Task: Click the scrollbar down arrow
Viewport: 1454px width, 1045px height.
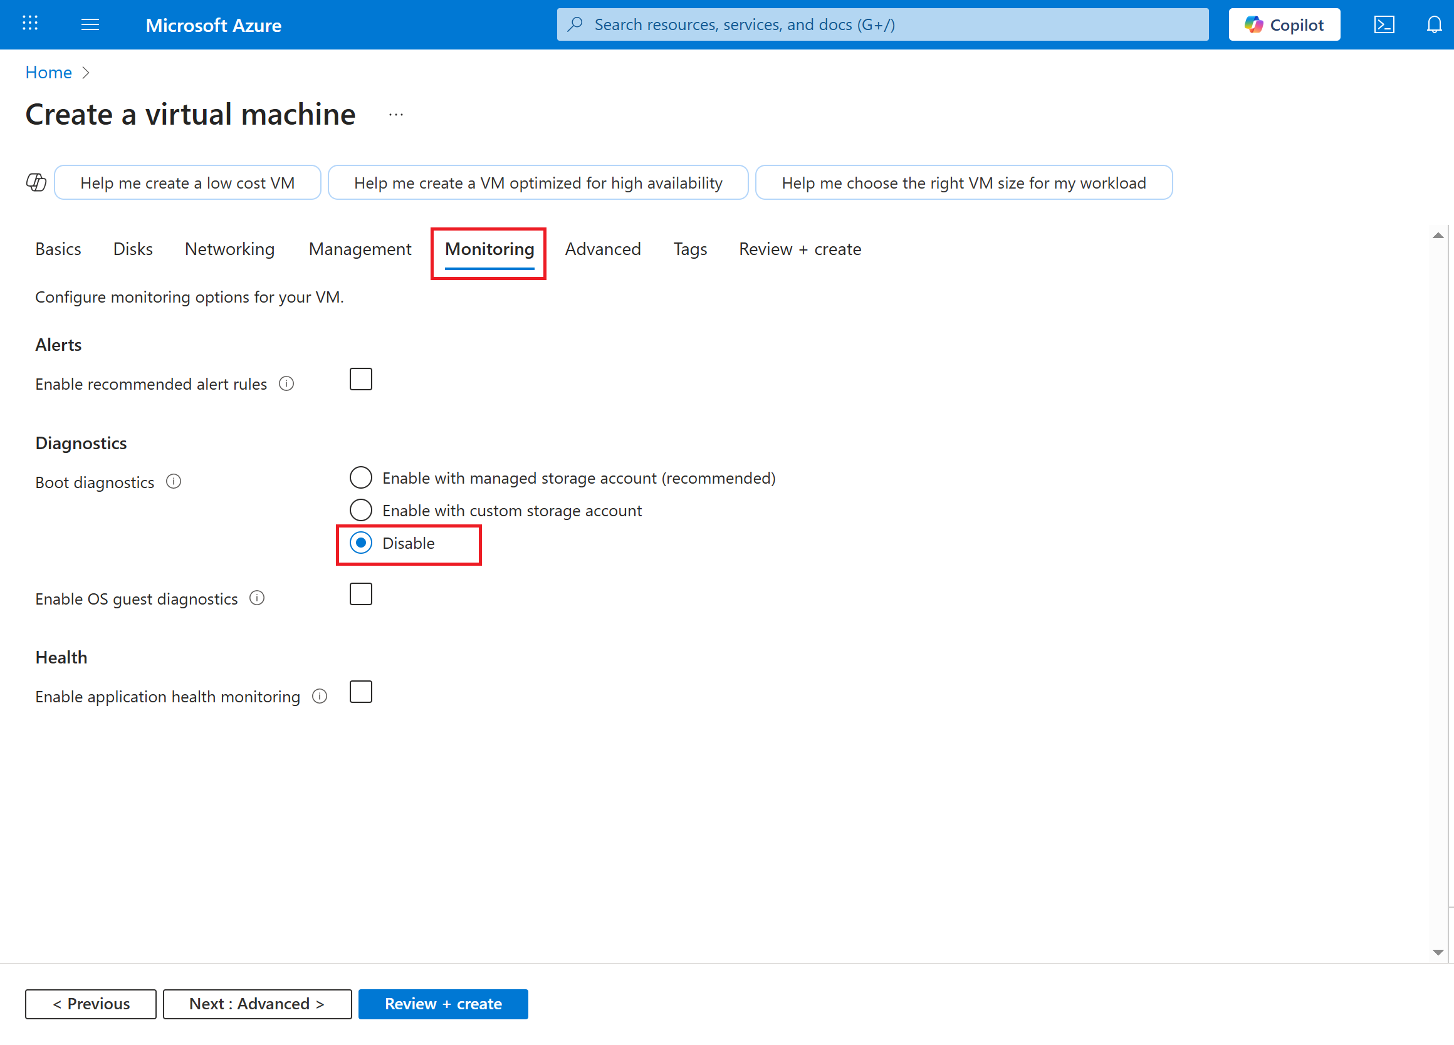Action: [1438, 953]
